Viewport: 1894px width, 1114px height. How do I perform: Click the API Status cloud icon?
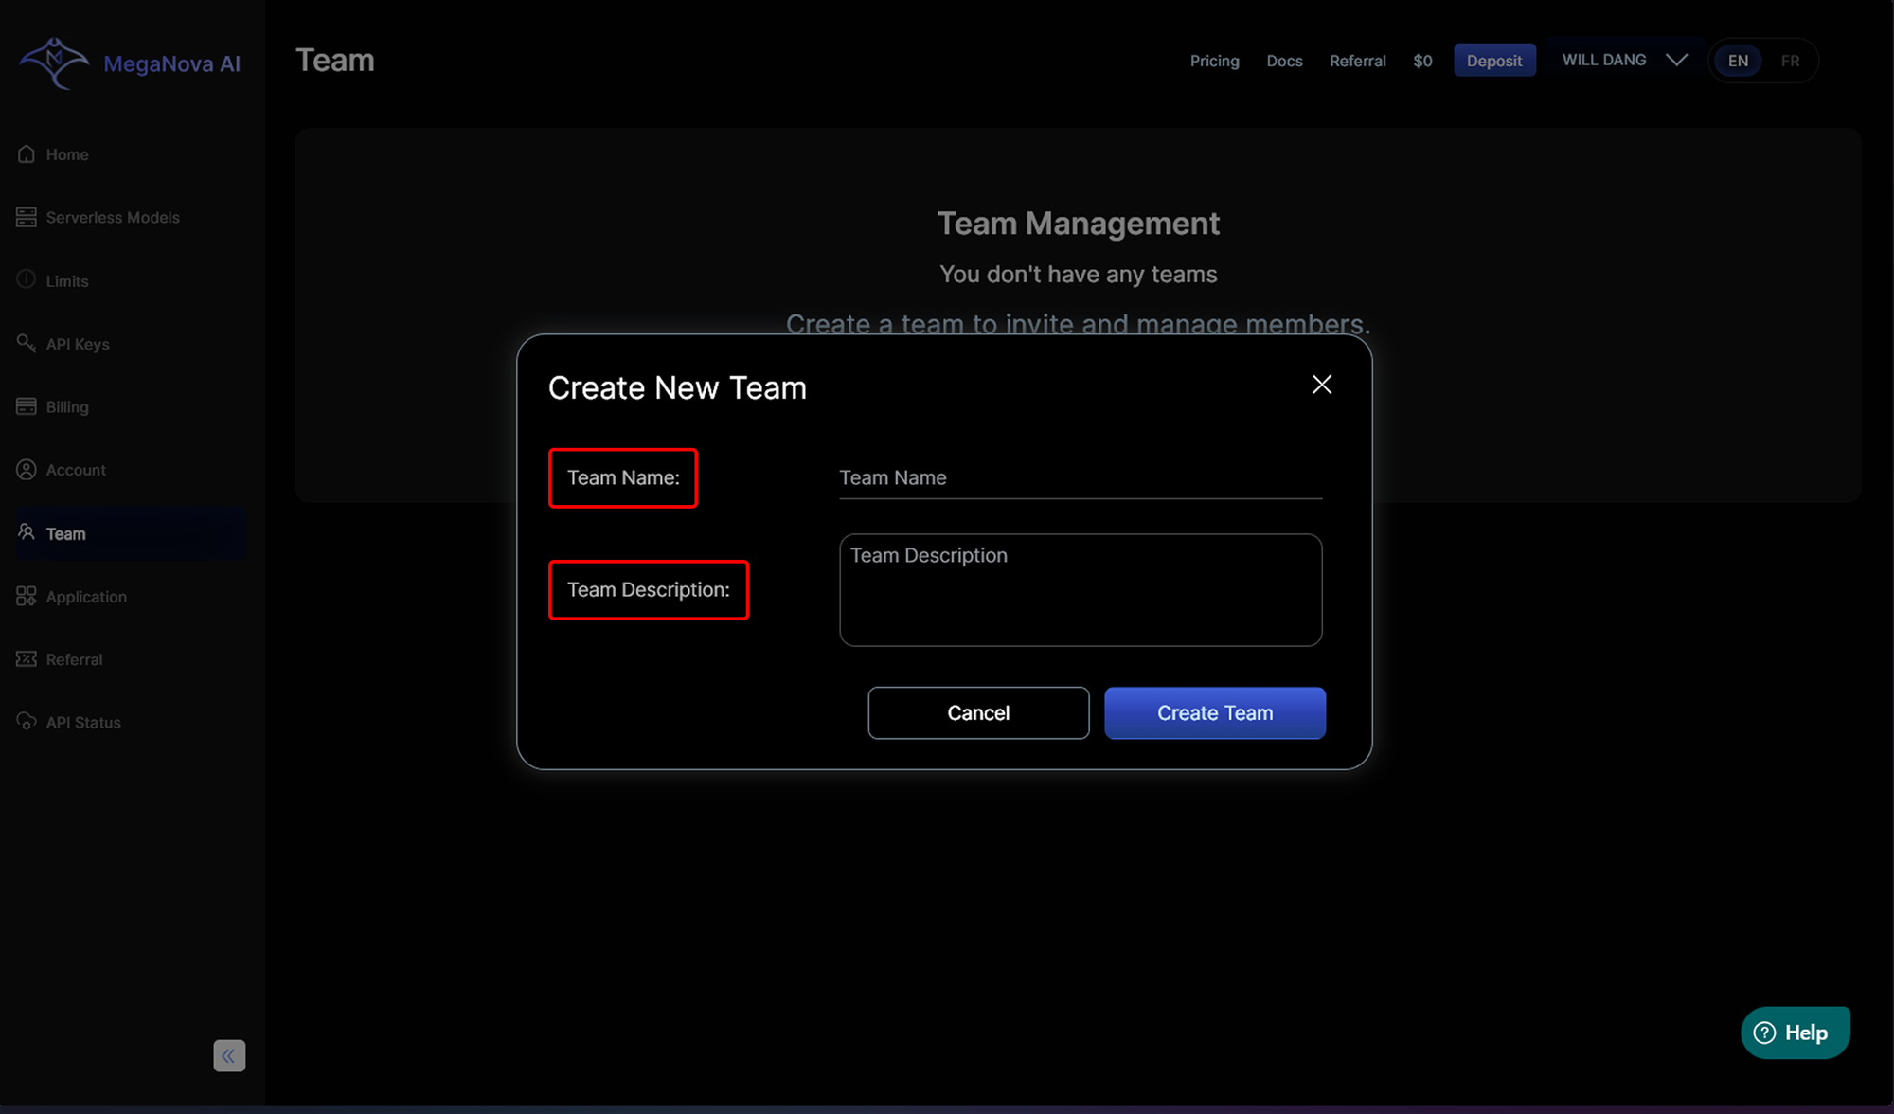[27, 722]
